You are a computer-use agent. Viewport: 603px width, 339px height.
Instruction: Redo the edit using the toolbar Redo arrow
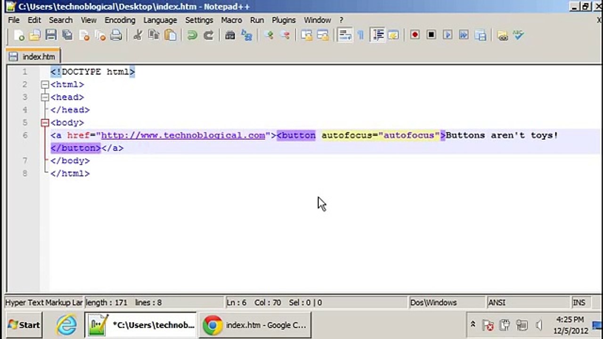[x=208, y=35]
